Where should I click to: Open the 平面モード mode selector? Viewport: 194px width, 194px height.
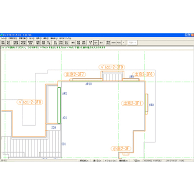pyautogui.click(x=132, y=43)
